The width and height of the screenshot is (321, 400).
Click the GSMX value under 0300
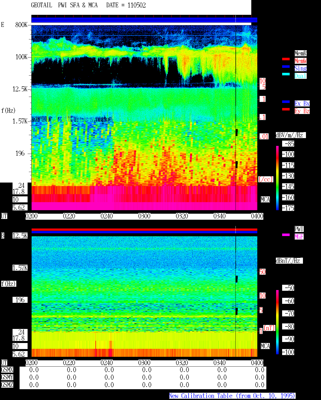tap(147, 370)
